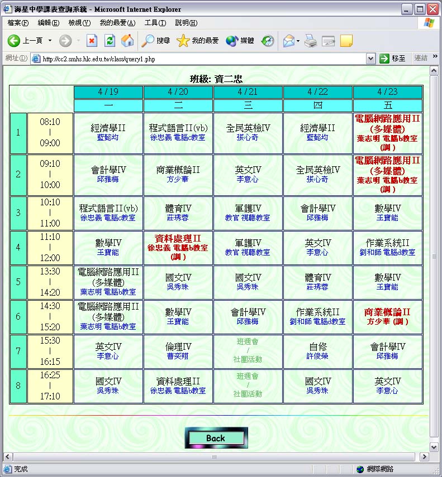Open the History clock icon

[268, 41]
